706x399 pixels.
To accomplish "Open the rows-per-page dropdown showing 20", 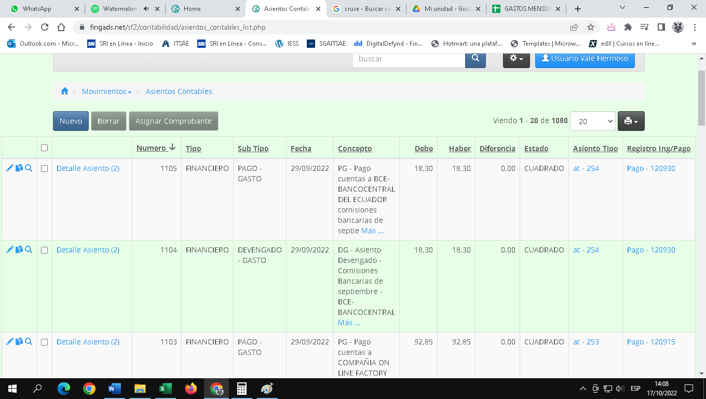I will pyautogui.click(x=592, y=121).
